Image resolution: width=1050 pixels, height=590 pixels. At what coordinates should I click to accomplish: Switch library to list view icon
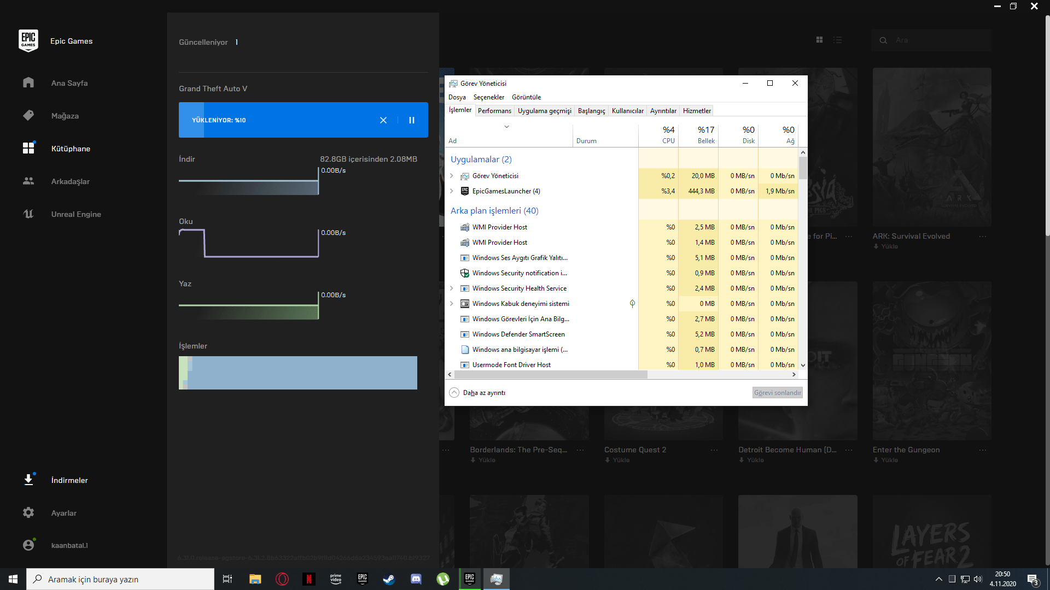(x=837, y=40)
